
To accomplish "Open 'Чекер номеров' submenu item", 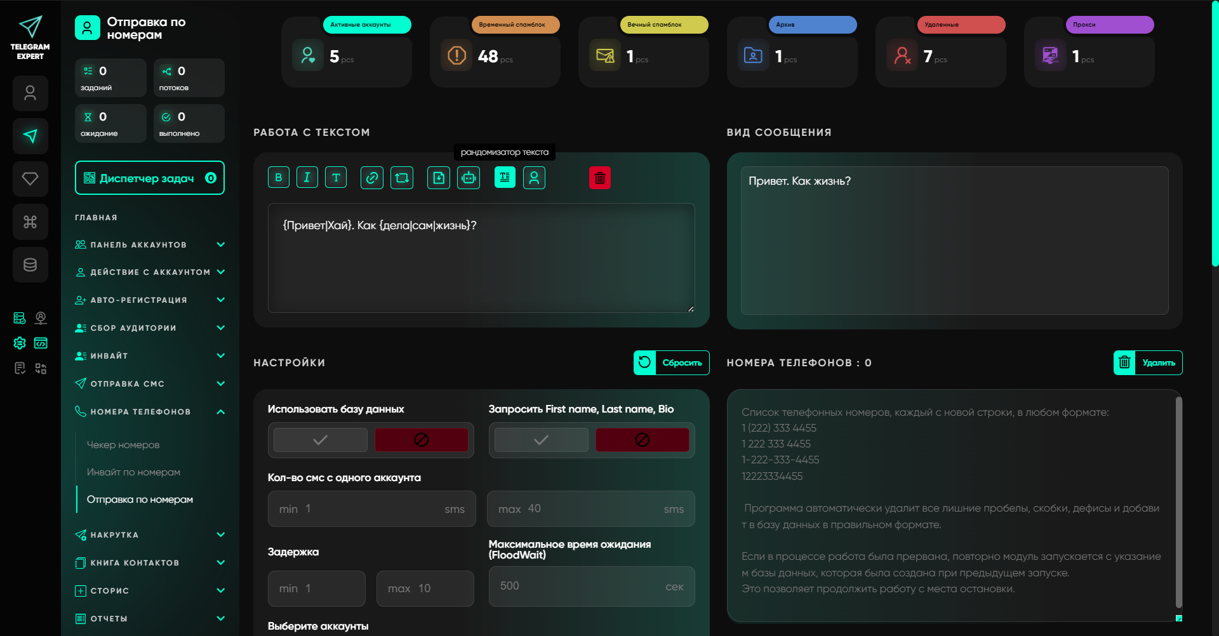I will pos(123,445).
